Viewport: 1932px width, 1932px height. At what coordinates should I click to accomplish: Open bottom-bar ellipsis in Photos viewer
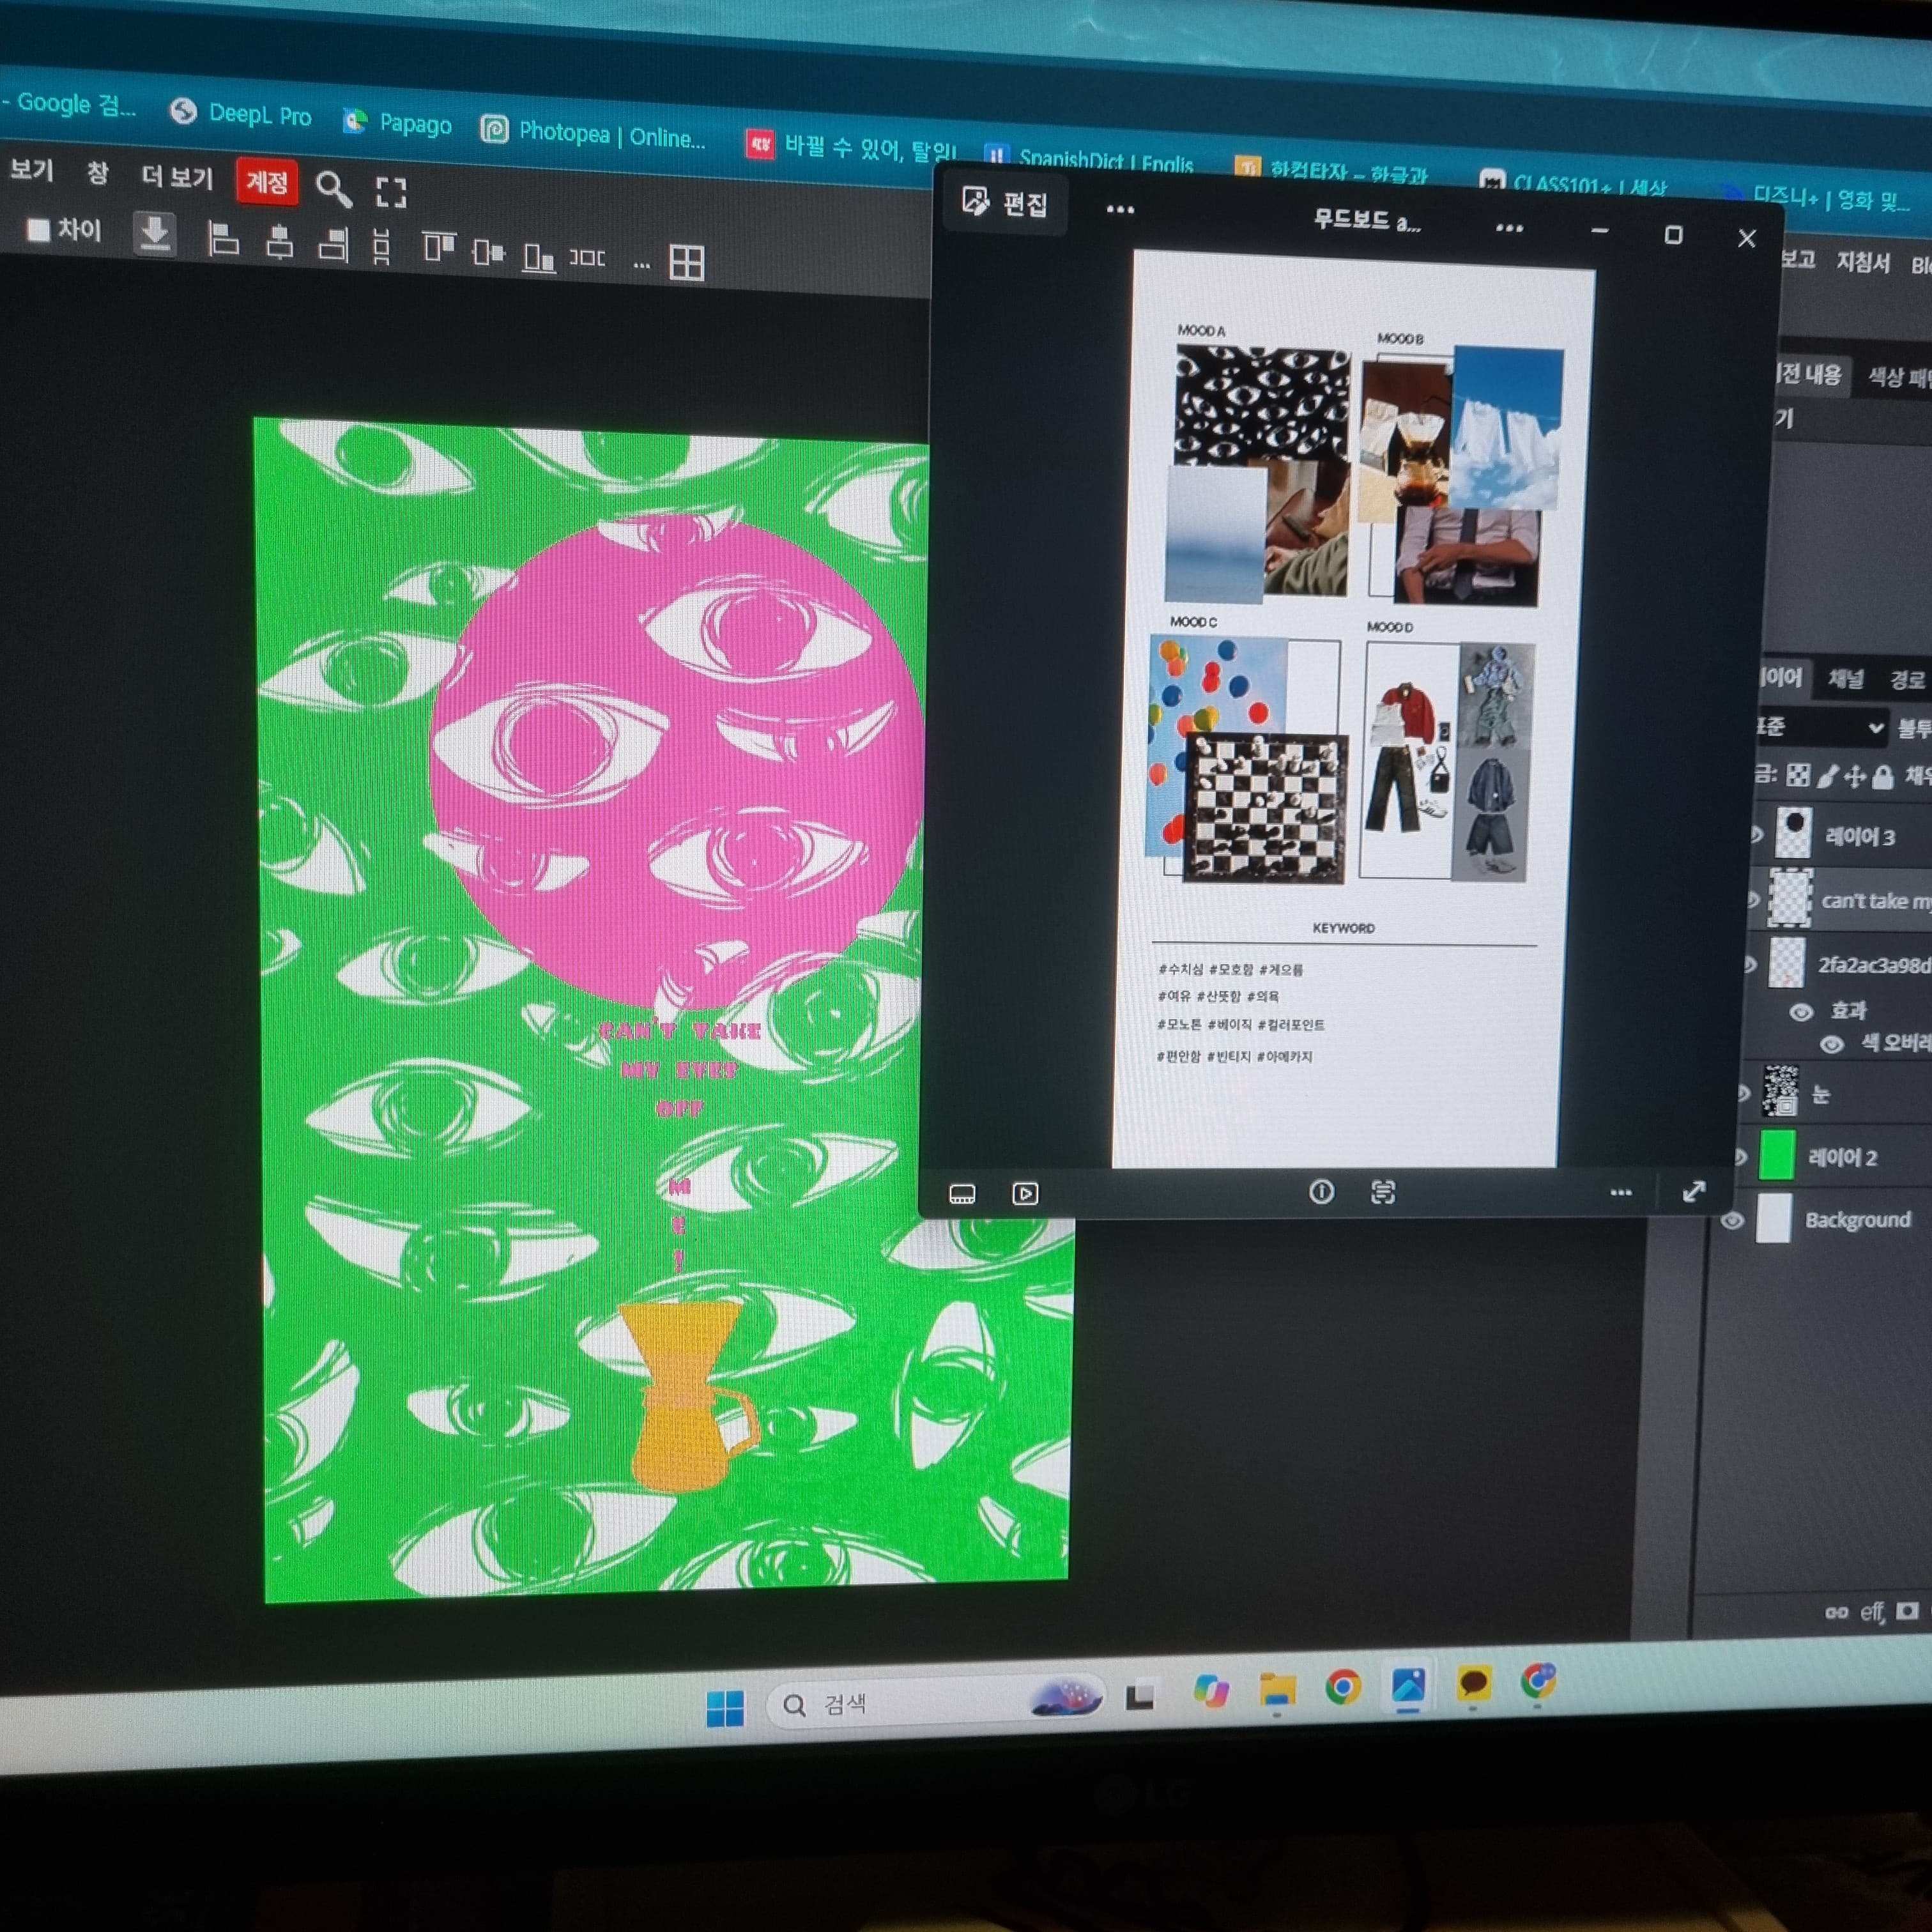(x=1621, y=1192)
